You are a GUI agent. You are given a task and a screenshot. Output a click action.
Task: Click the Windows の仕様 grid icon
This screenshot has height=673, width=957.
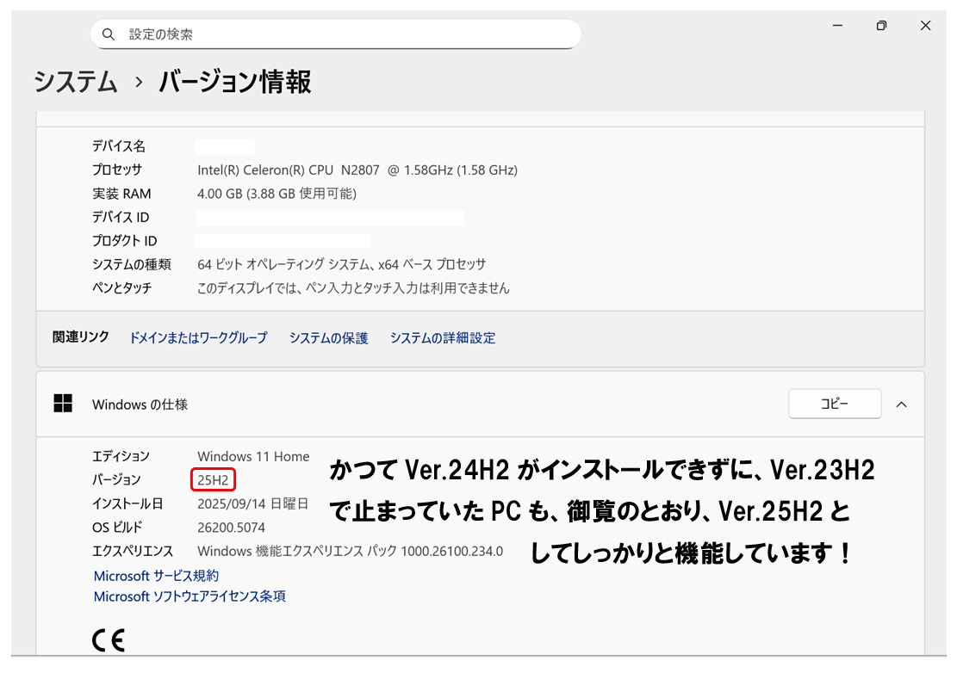point(63,404)
